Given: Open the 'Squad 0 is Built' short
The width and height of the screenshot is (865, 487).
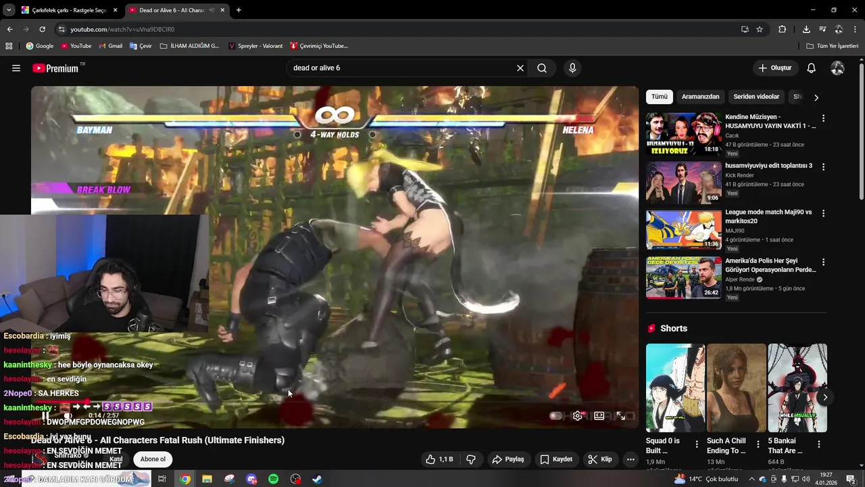Looking at the screenshot, I should pos(675,388).
